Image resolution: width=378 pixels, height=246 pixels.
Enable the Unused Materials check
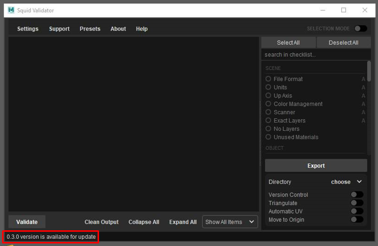point(268,137)
